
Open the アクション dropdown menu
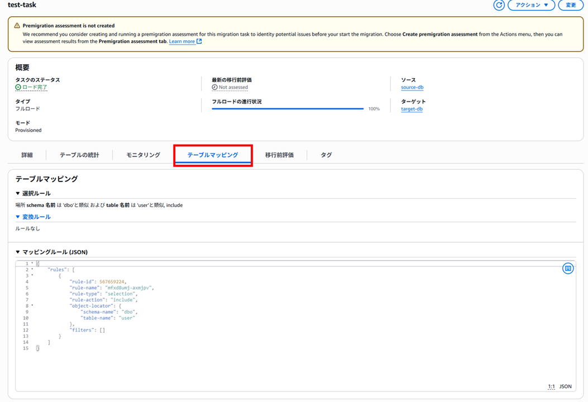[531, 5]
